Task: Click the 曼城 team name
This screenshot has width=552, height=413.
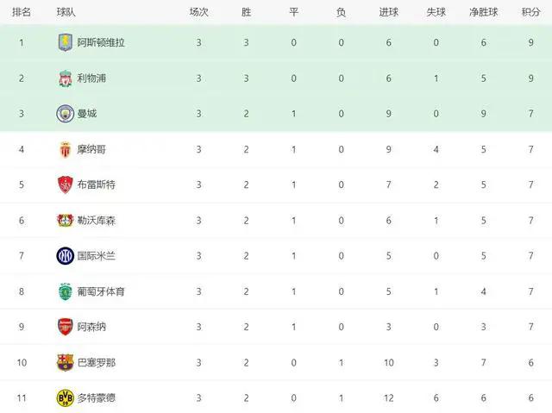Action: tap(87, 114)
